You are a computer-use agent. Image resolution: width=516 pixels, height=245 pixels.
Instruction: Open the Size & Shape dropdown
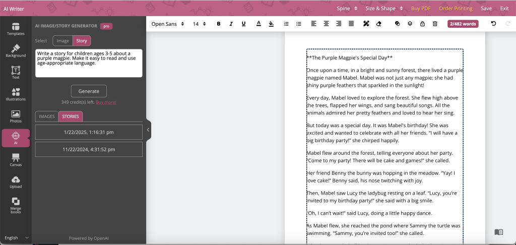[x=384, y=9]
